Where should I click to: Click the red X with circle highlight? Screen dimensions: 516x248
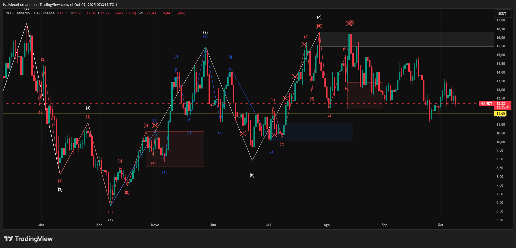coord(350,23)
